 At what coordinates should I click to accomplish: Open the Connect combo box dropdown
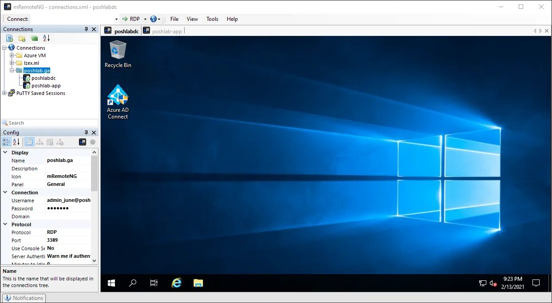(x=116, y=19)
